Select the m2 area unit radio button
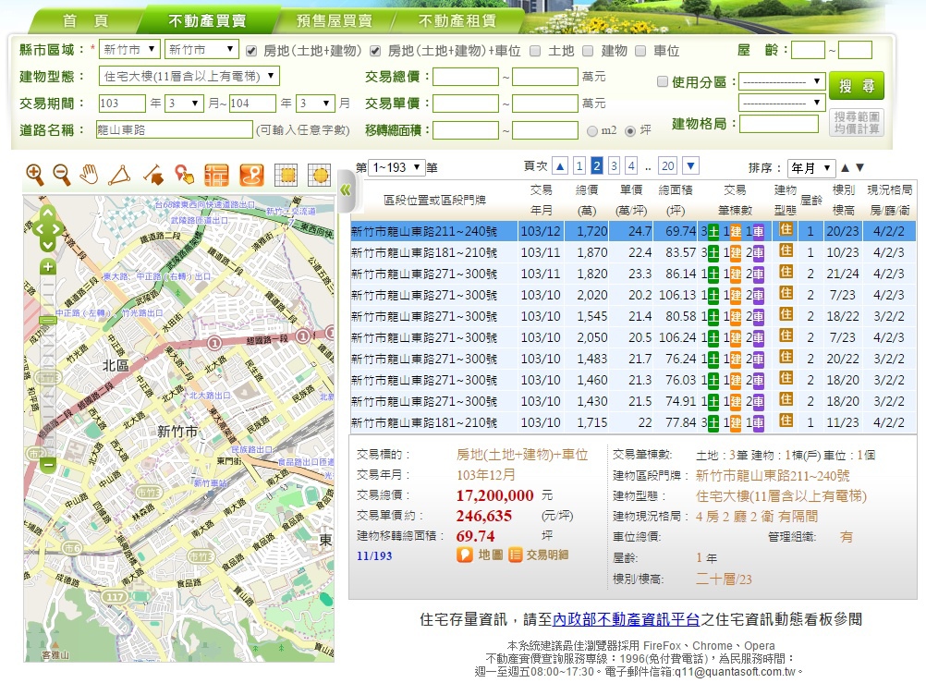926x683 pixels. 592,130
